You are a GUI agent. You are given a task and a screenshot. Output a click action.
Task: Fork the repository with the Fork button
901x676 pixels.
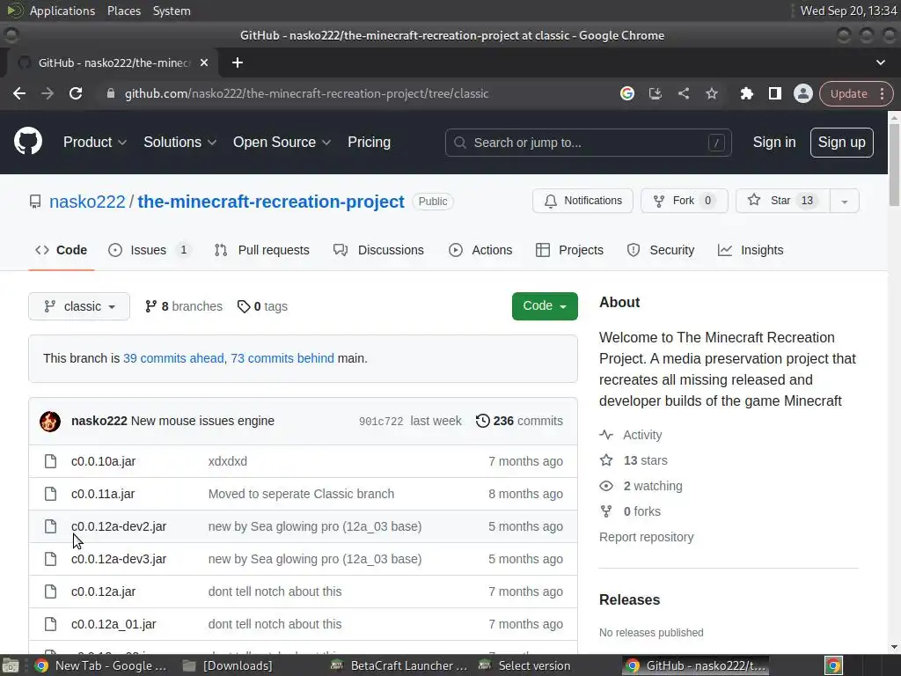685,201
